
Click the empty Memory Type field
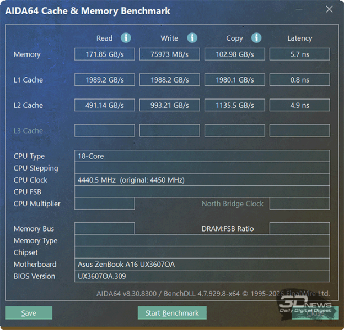[202, 240]
